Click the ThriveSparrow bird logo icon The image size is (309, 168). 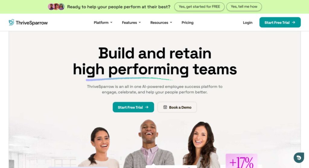(x=11, y=22)
